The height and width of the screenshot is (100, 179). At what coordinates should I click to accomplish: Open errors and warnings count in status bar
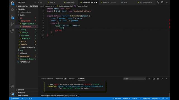[28, 99]
